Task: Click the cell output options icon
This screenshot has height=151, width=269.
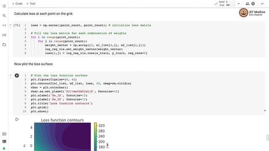Action: [x=17, y=119]
